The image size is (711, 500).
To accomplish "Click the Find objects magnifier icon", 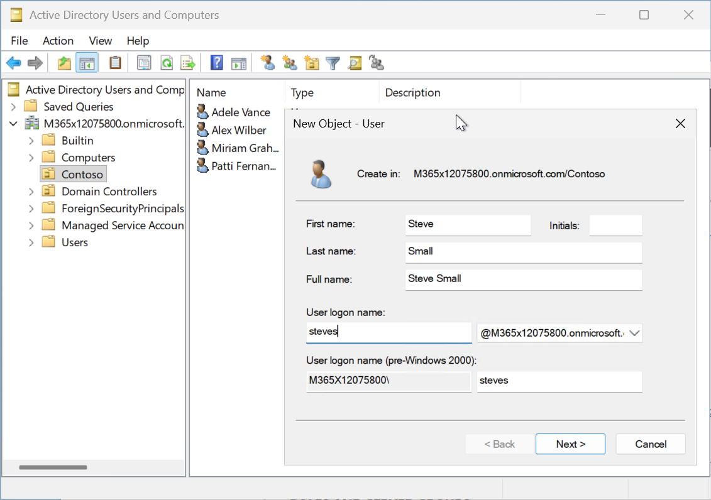I will 355,63.
